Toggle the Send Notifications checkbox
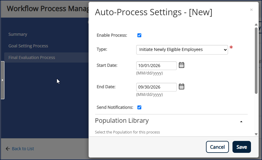 pyautogui.click(x=139, y=107)
